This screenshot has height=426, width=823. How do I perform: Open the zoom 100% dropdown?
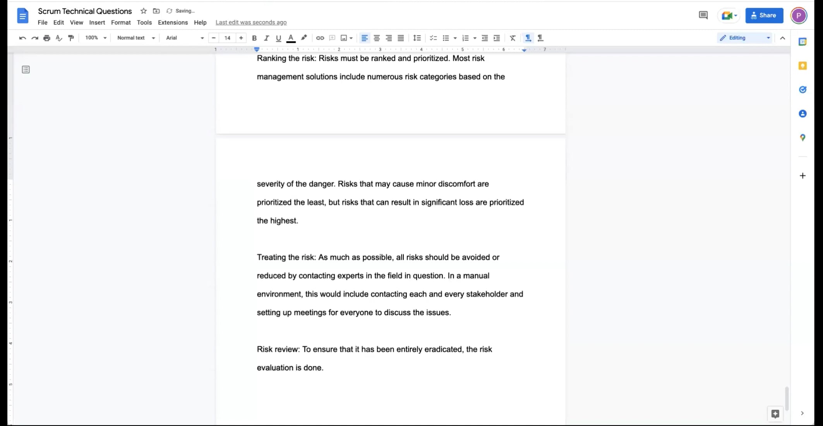(96, 38)
